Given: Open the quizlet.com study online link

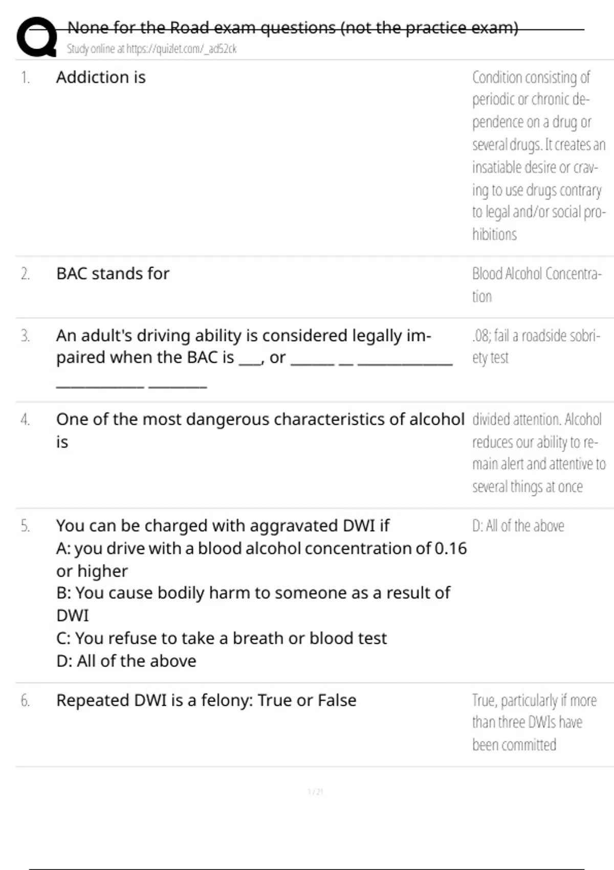Looking at the screenshot, I should 151,49.
